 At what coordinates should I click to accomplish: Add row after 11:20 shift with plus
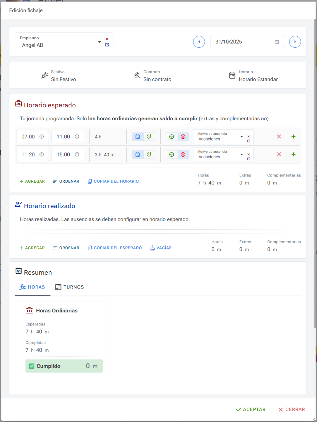pos(293,155)
